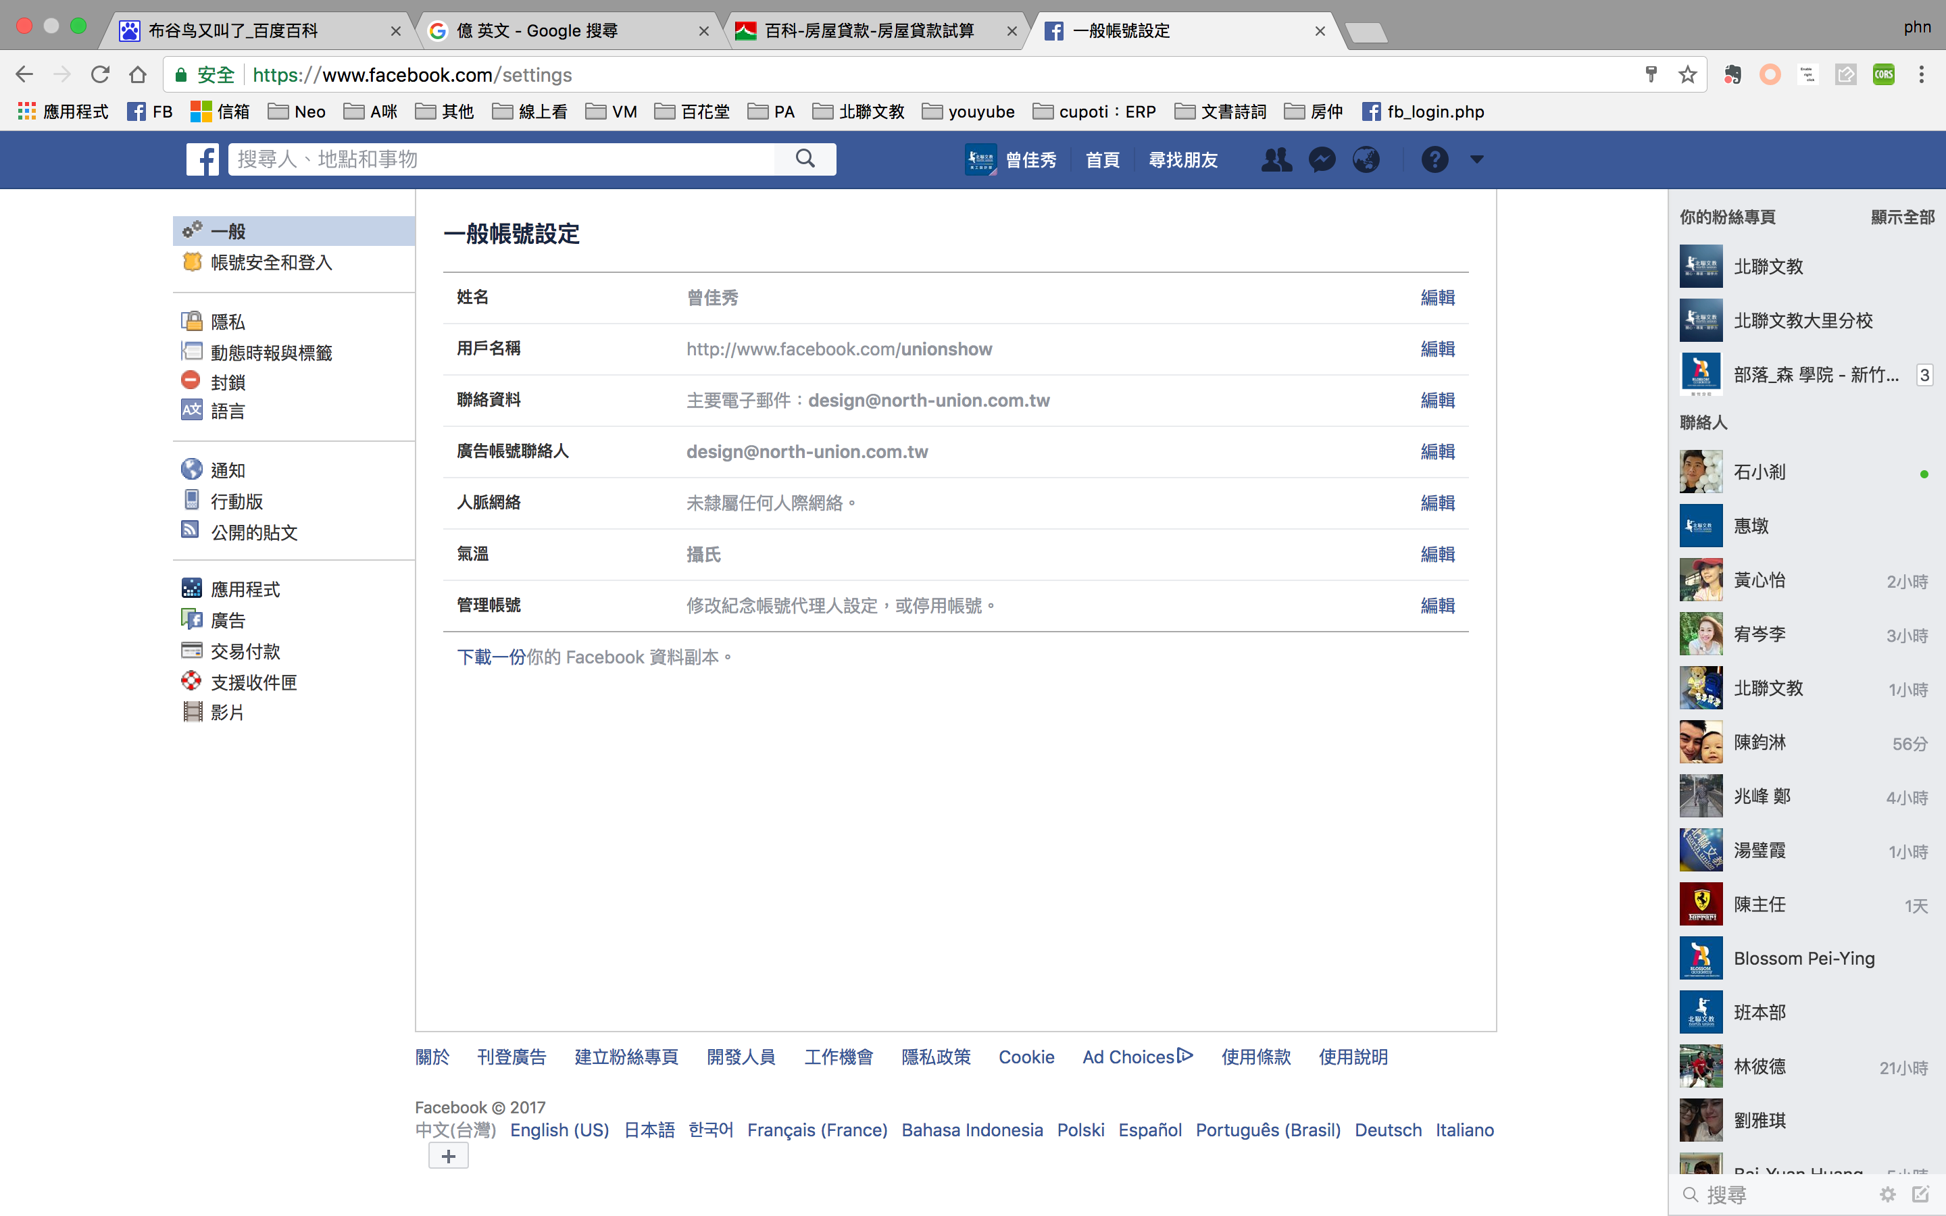Select the 隱私 privacy settings item
1946x1216 pixels.
point(228,322)
